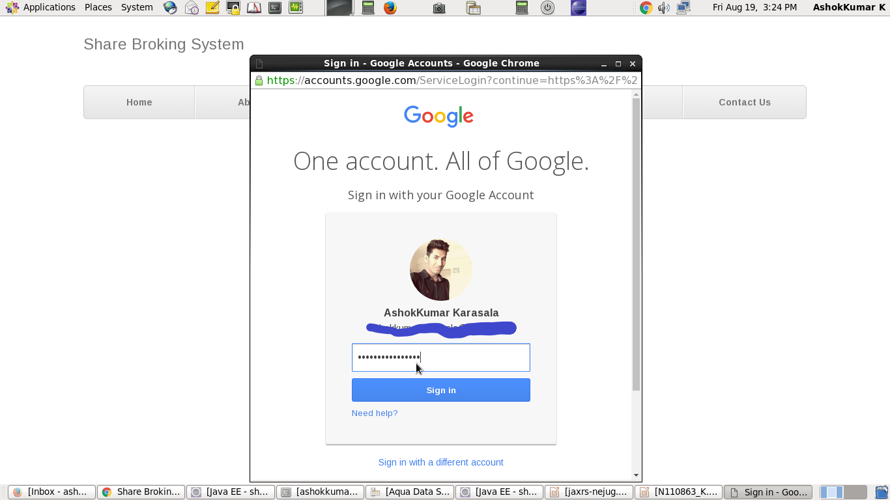Image resolution: width=890 pixels, height=500 pixels.
Task: Switch to the [Inbox - ash... taskbar window
Action: click(x=51, y=492)
